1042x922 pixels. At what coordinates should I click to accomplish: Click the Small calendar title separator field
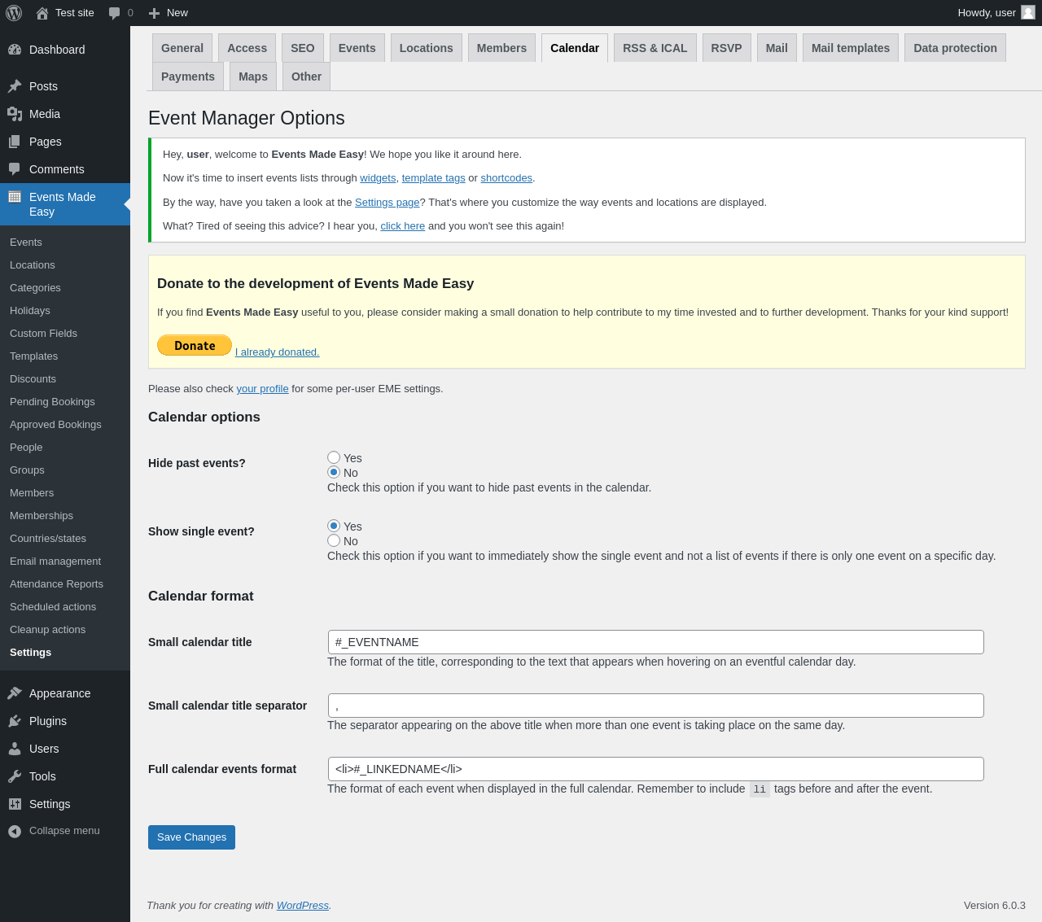(x=656, y=706)
